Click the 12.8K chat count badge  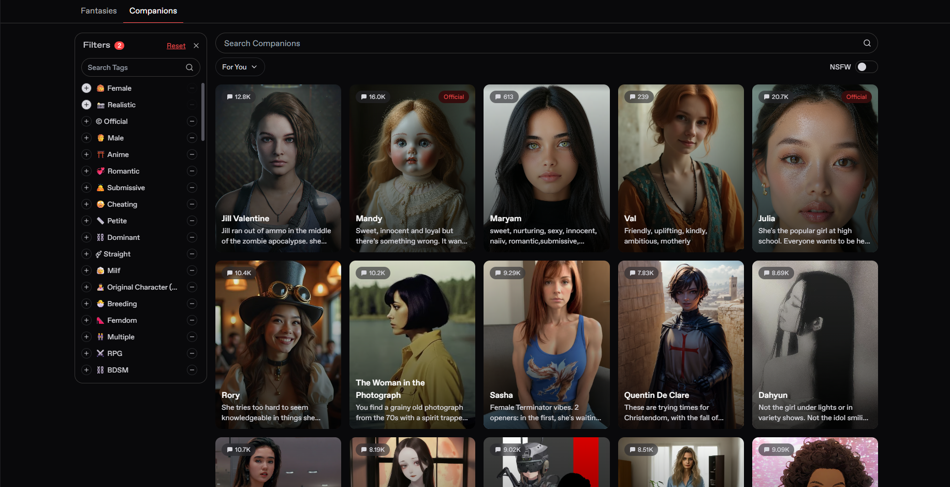(239, 97)
